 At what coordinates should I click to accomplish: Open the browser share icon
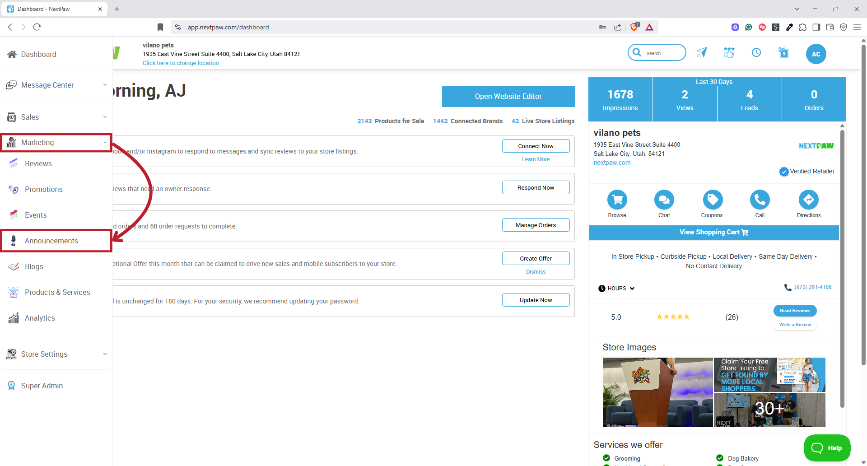[618, 27]
